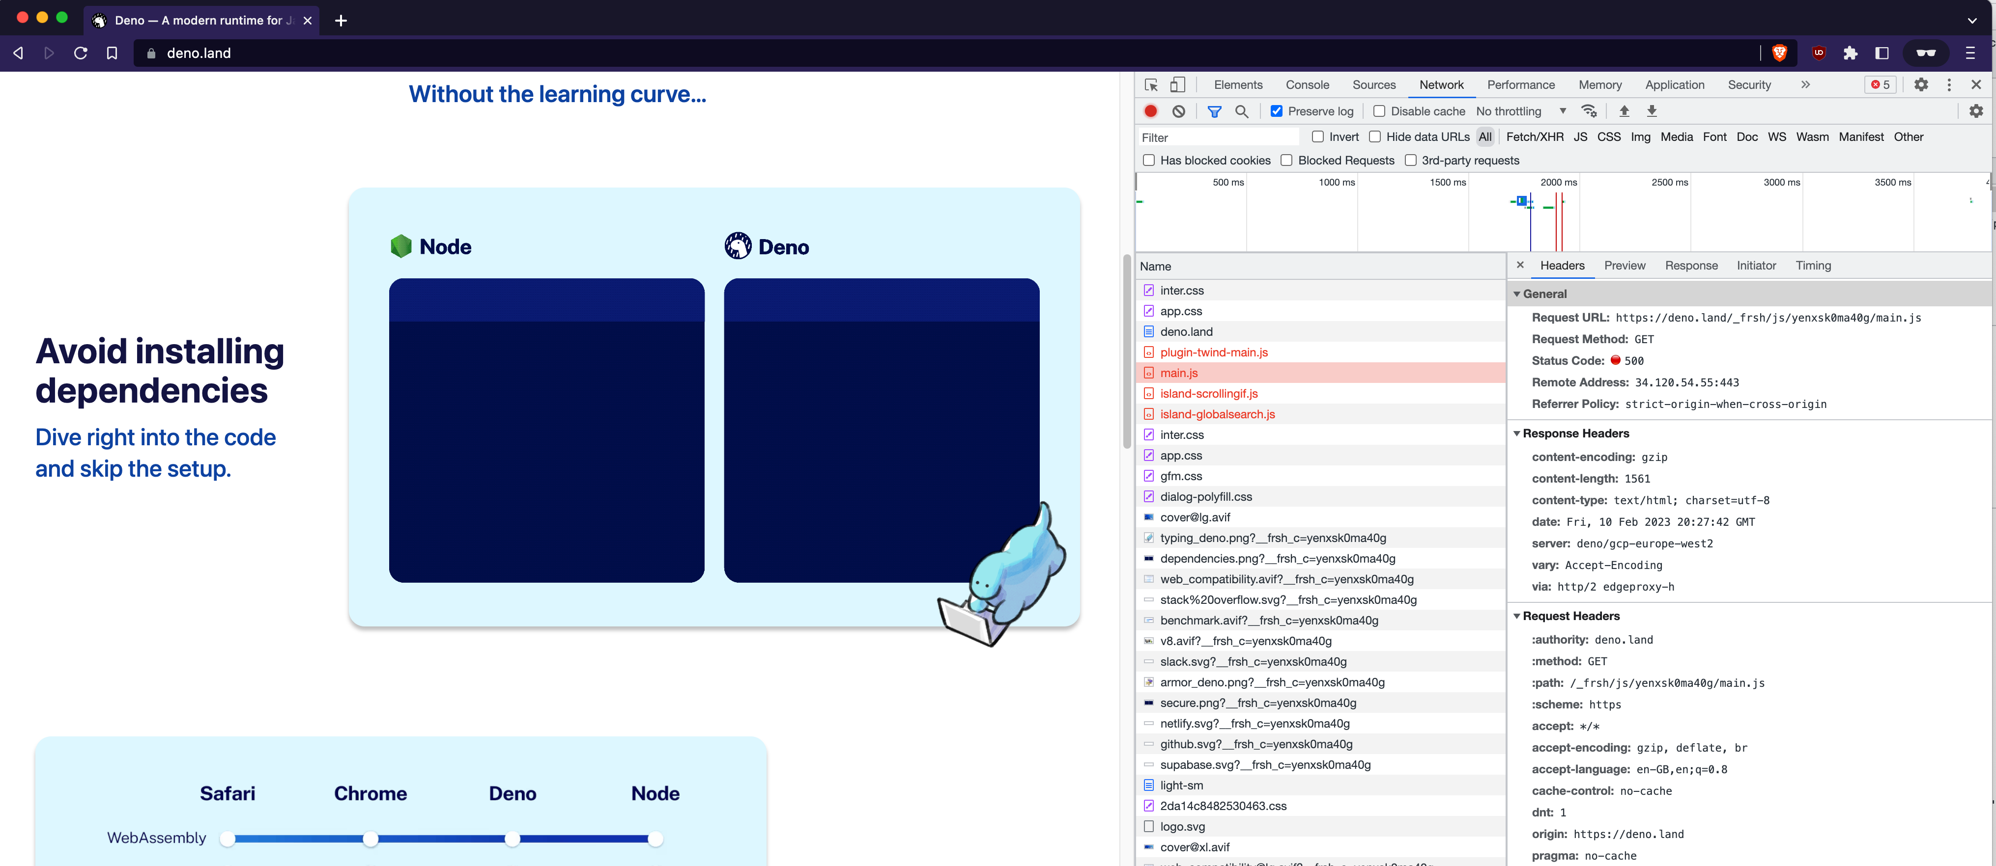Filter requests by Fetch/XHR type
Viewport: 1996px width, 866px height.
pos(1534,136)
